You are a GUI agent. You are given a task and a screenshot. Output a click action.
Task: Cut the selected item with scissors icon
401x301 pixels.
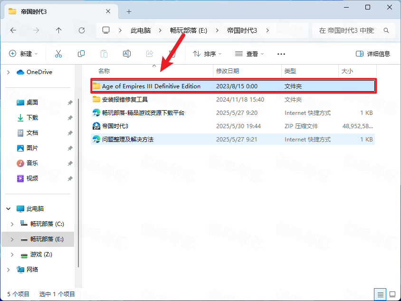coord(58,54)
